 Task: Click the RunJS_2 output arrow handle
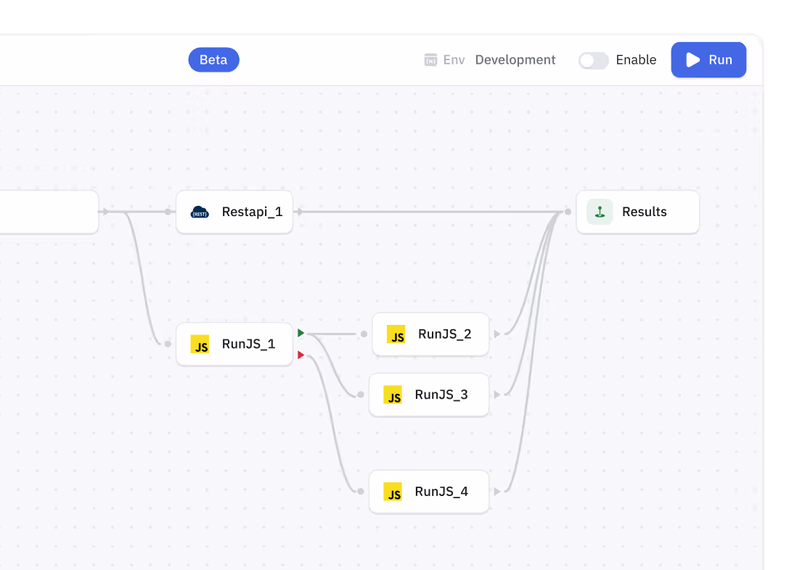coord(497,334)
